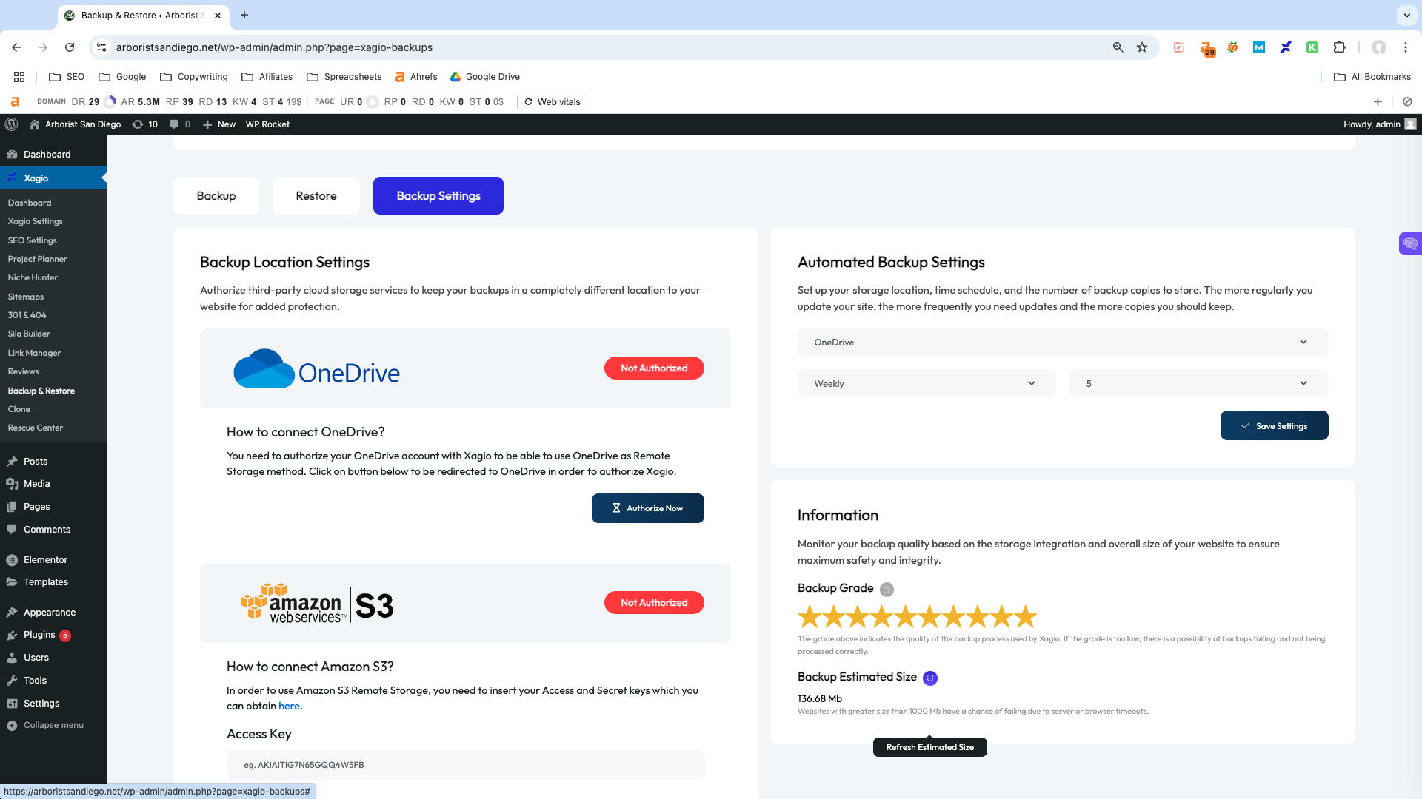Open Project Planner in sidebar
This screenshot has width=1422, height=799.
(37, 259)
